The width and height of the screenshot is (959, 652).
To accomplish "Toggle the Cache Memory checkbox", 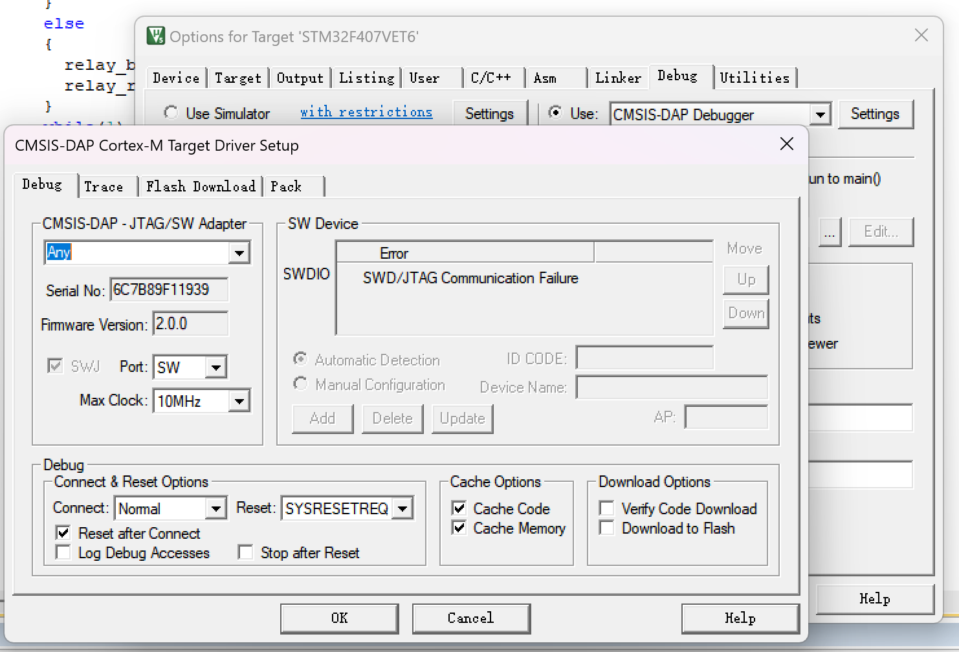I will point(459,528).
